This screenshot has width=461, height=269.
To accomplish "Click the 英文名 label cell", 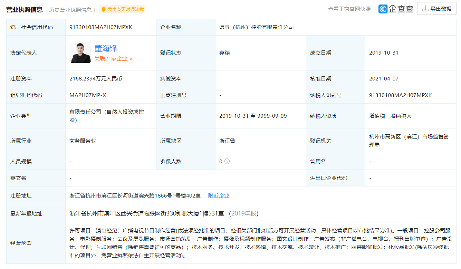I will click(36, 178).
